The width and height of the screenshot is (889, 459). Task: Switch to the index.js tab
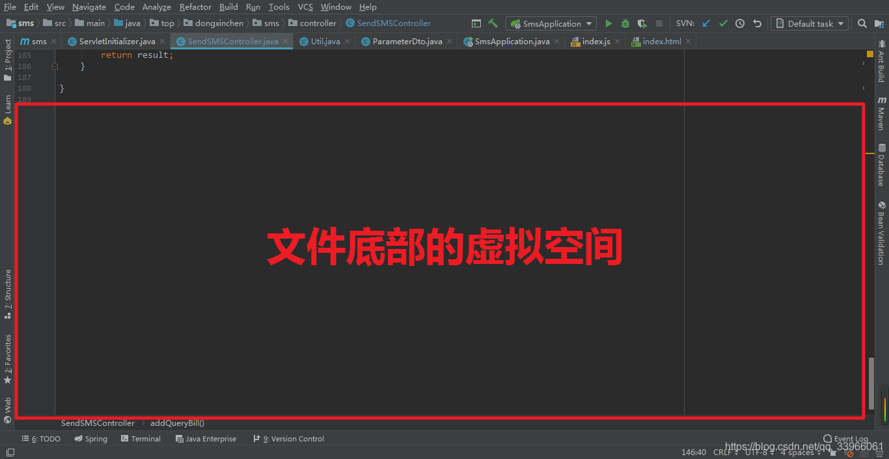pos(596,41)
